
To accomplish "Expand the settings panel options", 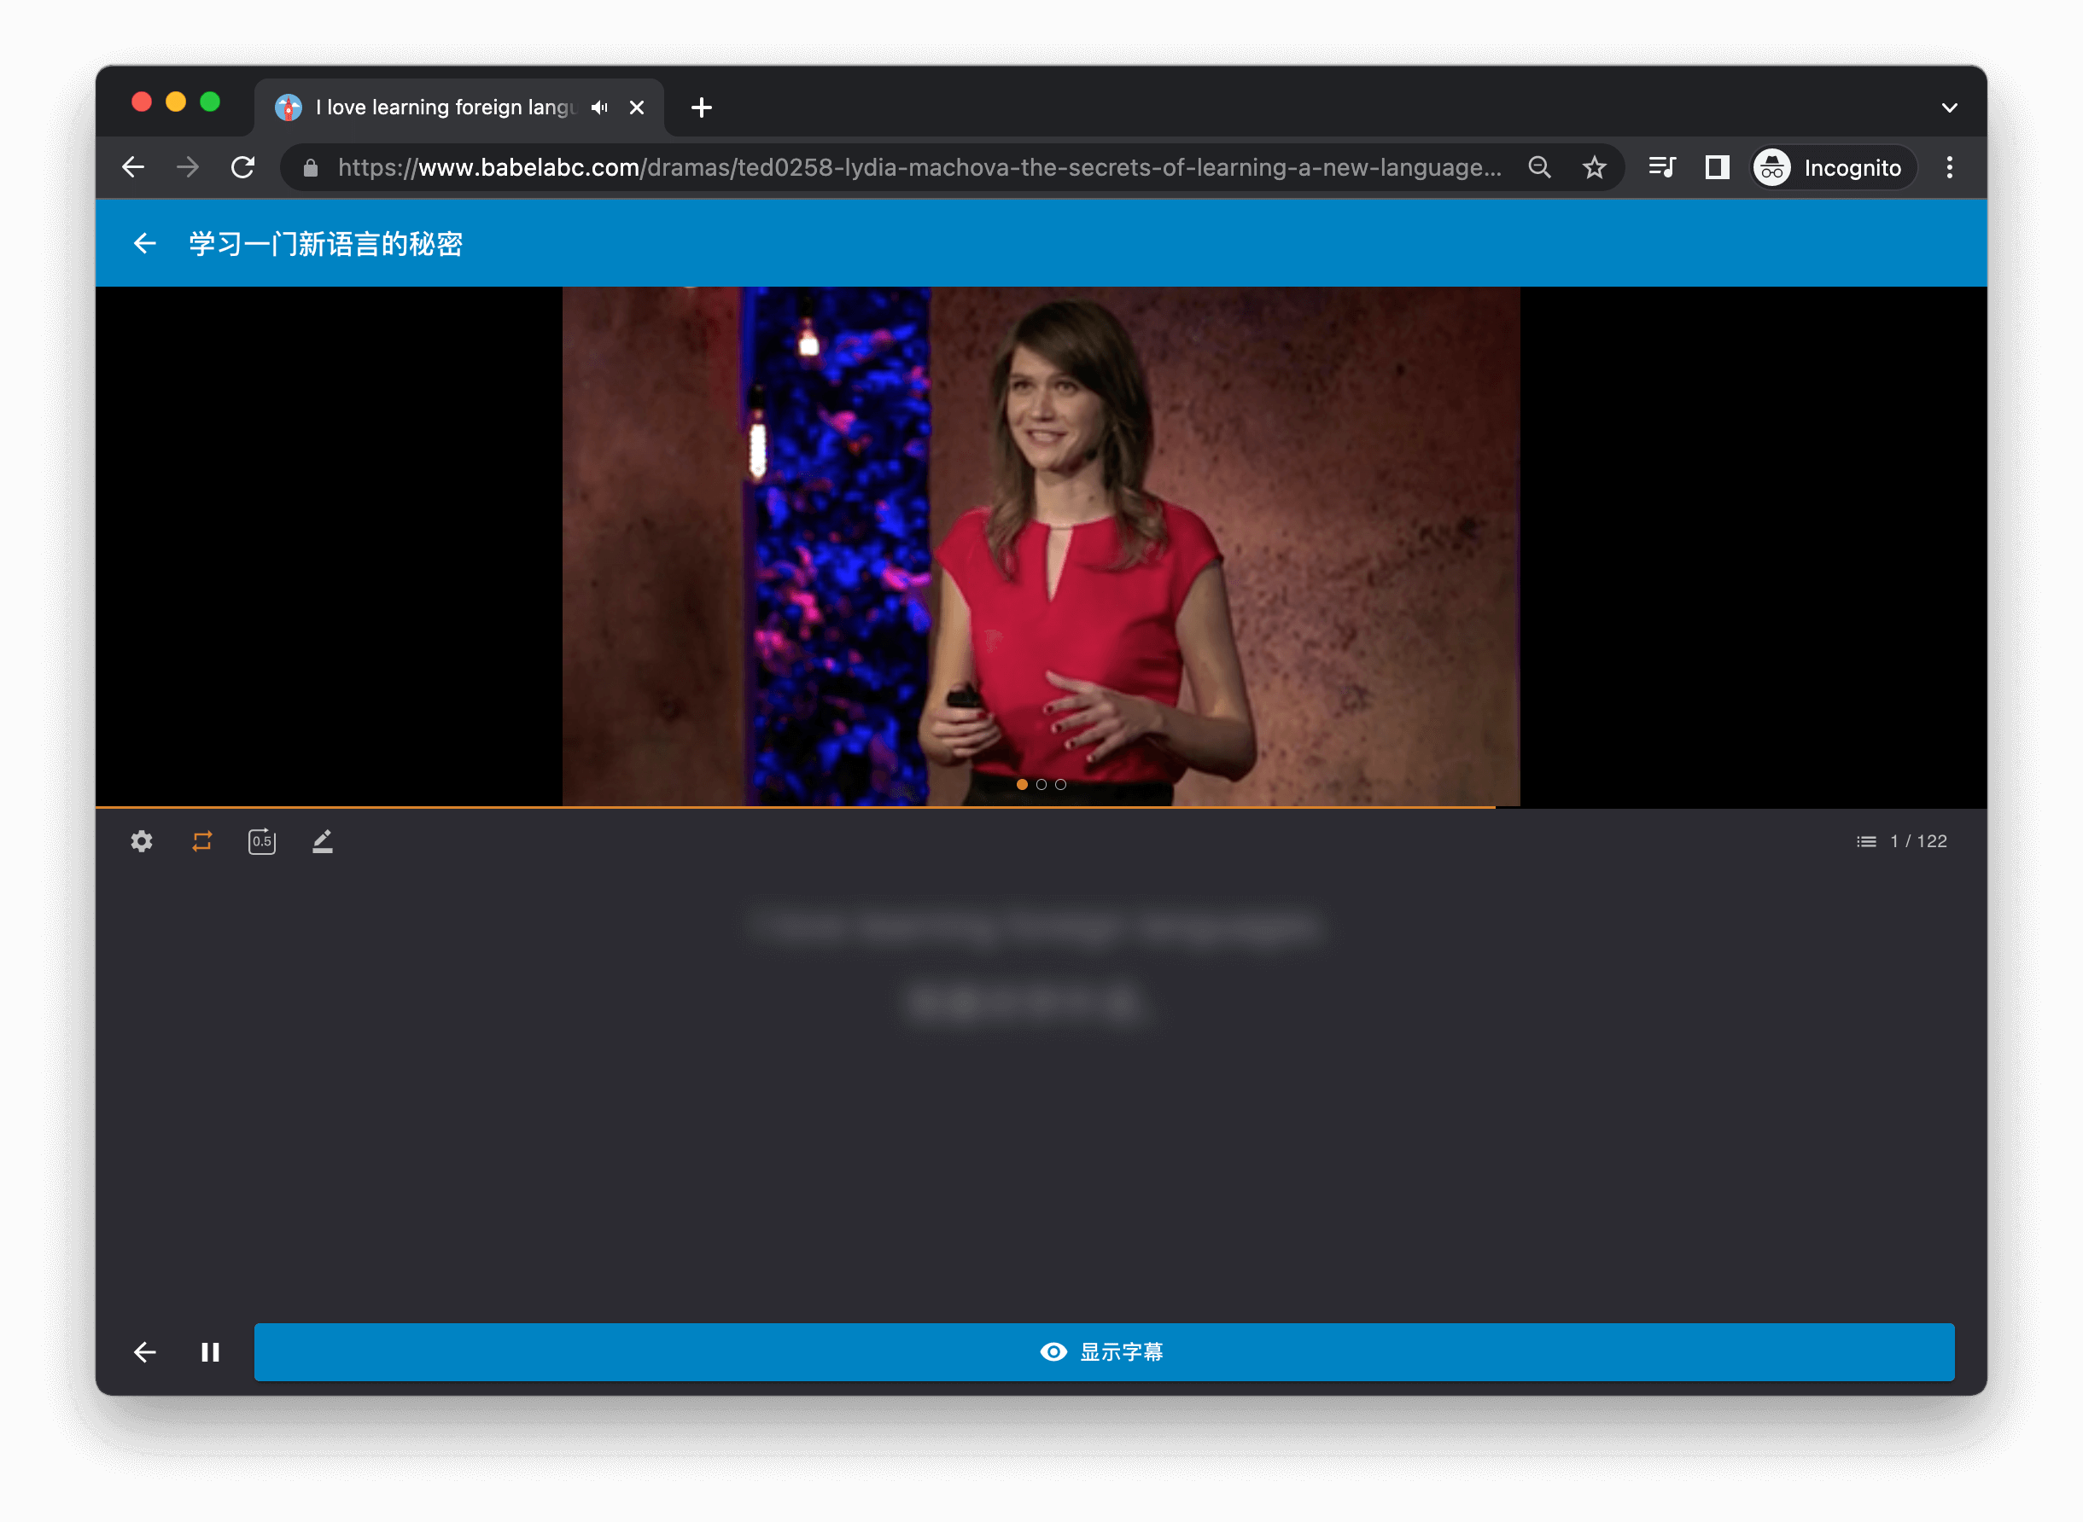I will click(x=143, y=840).
